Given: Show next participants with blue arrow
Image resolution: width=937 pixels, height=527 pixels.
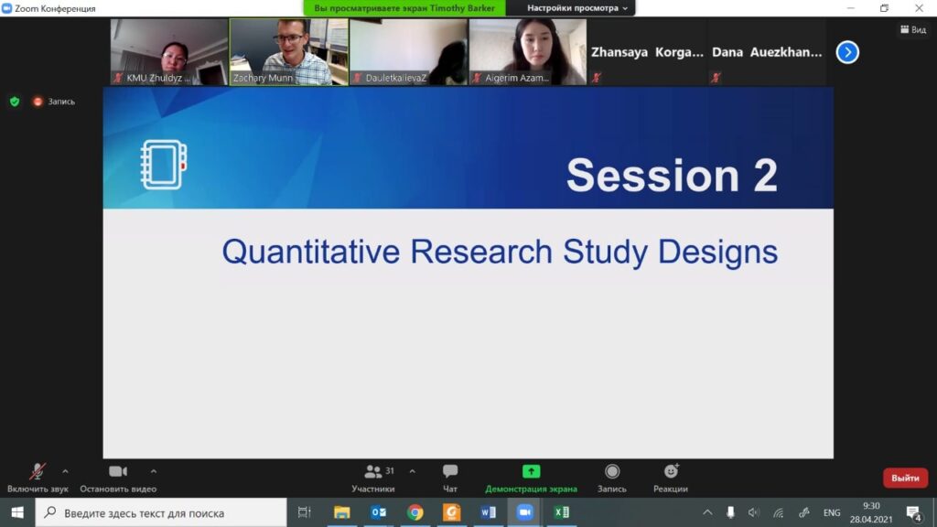Looking at the screenshot, I should click(847, 52).
